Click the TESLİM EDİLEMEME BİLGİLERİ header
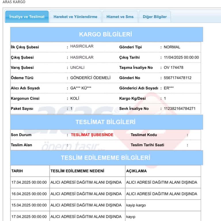The width and height of the screenshot is (221, 221). [106, 158]
